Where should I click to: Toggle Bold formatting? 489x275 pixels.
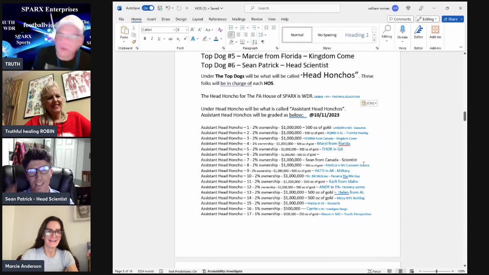[x=145, y=39]
